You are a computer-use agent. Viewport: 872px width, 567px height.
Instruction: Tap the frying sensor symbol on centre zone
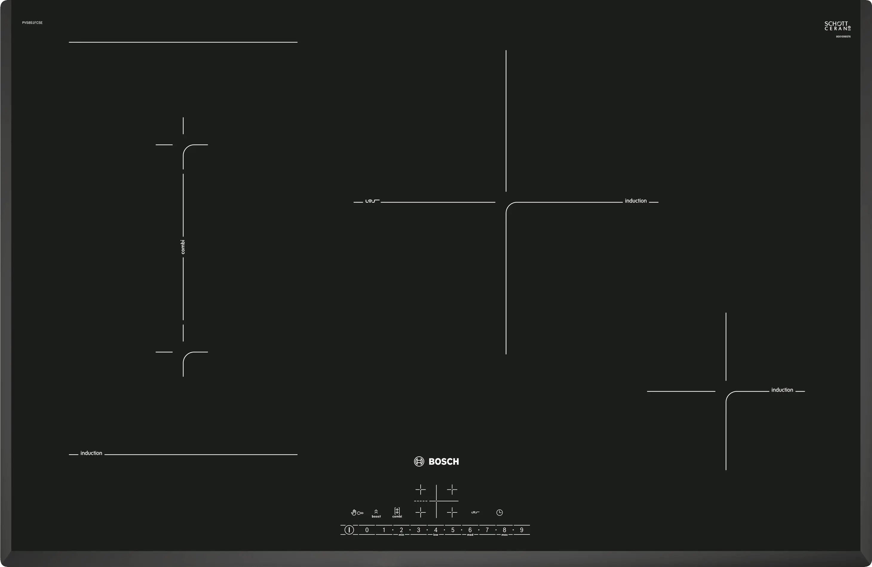pos(372,201)
